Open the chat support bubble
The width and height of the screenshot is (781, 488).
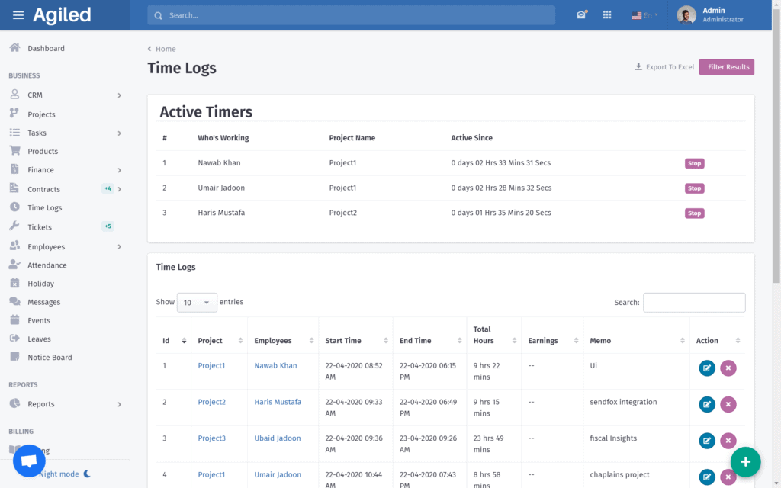click(x=29, y=461)
